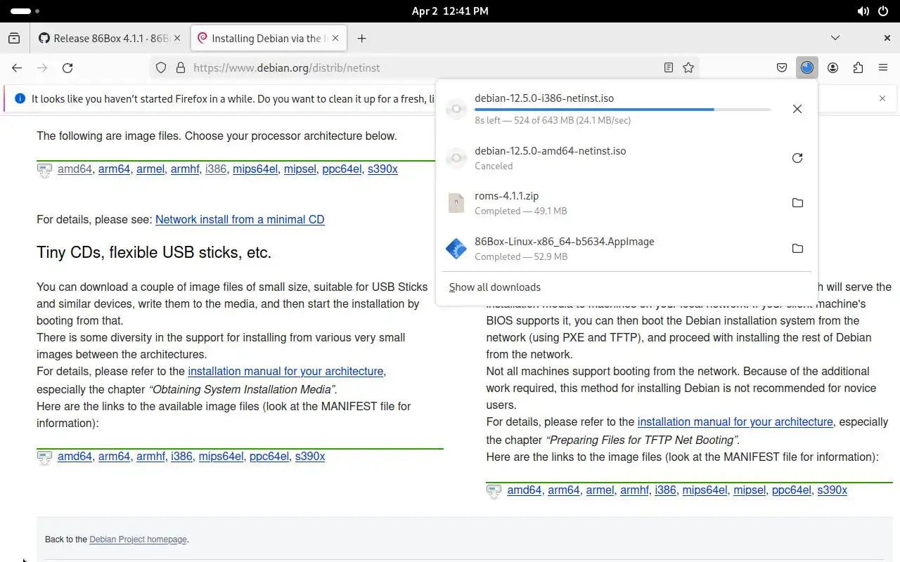
Task: Reload the current page
Action: (67, 68)
